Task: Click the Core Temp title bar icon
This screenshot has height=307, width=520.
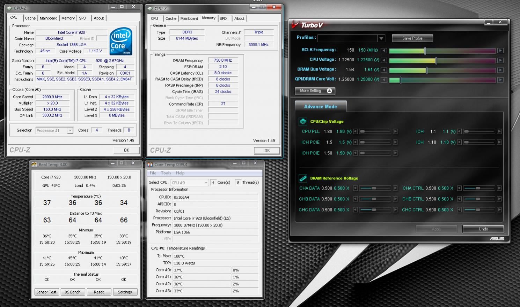Action: point(150,164)
